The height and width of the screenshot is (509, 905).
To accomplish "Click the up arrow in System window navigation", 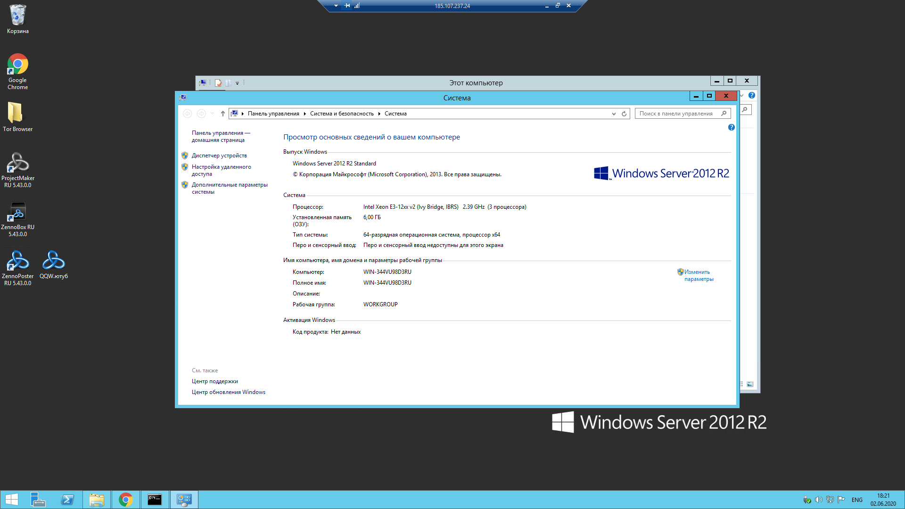I will point(223,114).
